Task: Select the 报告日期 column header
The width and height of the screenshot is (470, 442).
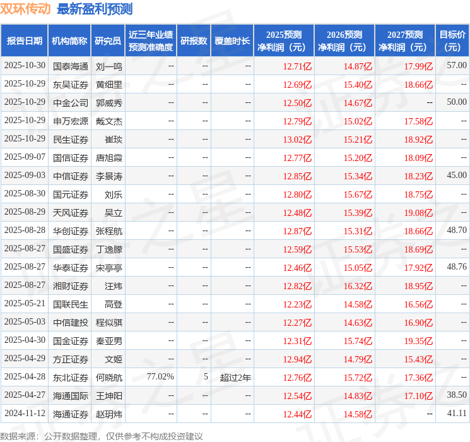Action: pos(24,41)
